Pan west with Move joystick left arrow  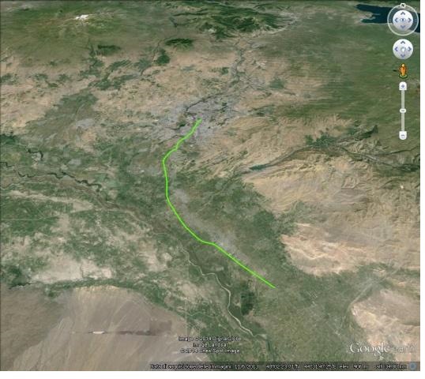(397, 49)
